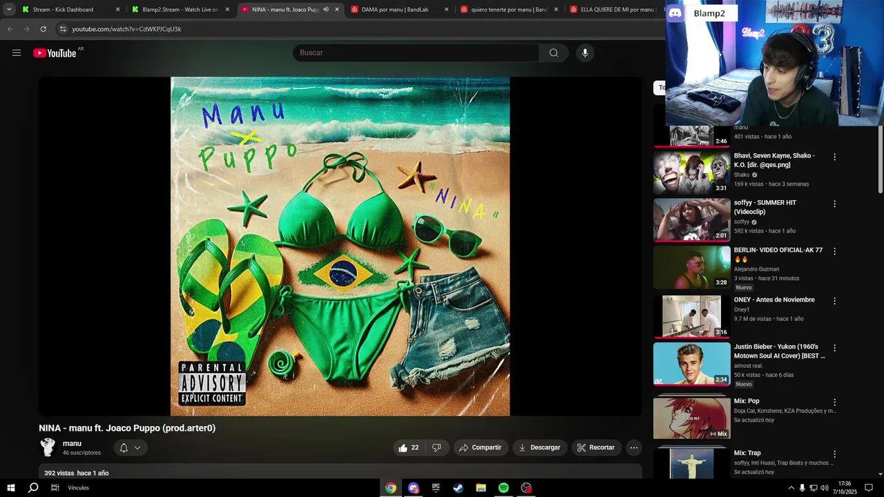Image resolution: width=884 pixels, height=497 pixels.
Task: Mute the NINA tab audio icon
Action: click(326, 10)
